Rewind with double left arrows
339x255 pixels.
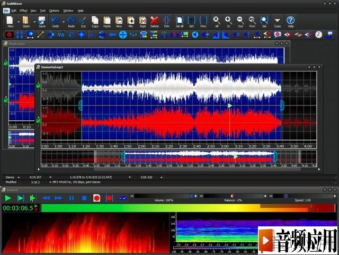click(46, 198)
